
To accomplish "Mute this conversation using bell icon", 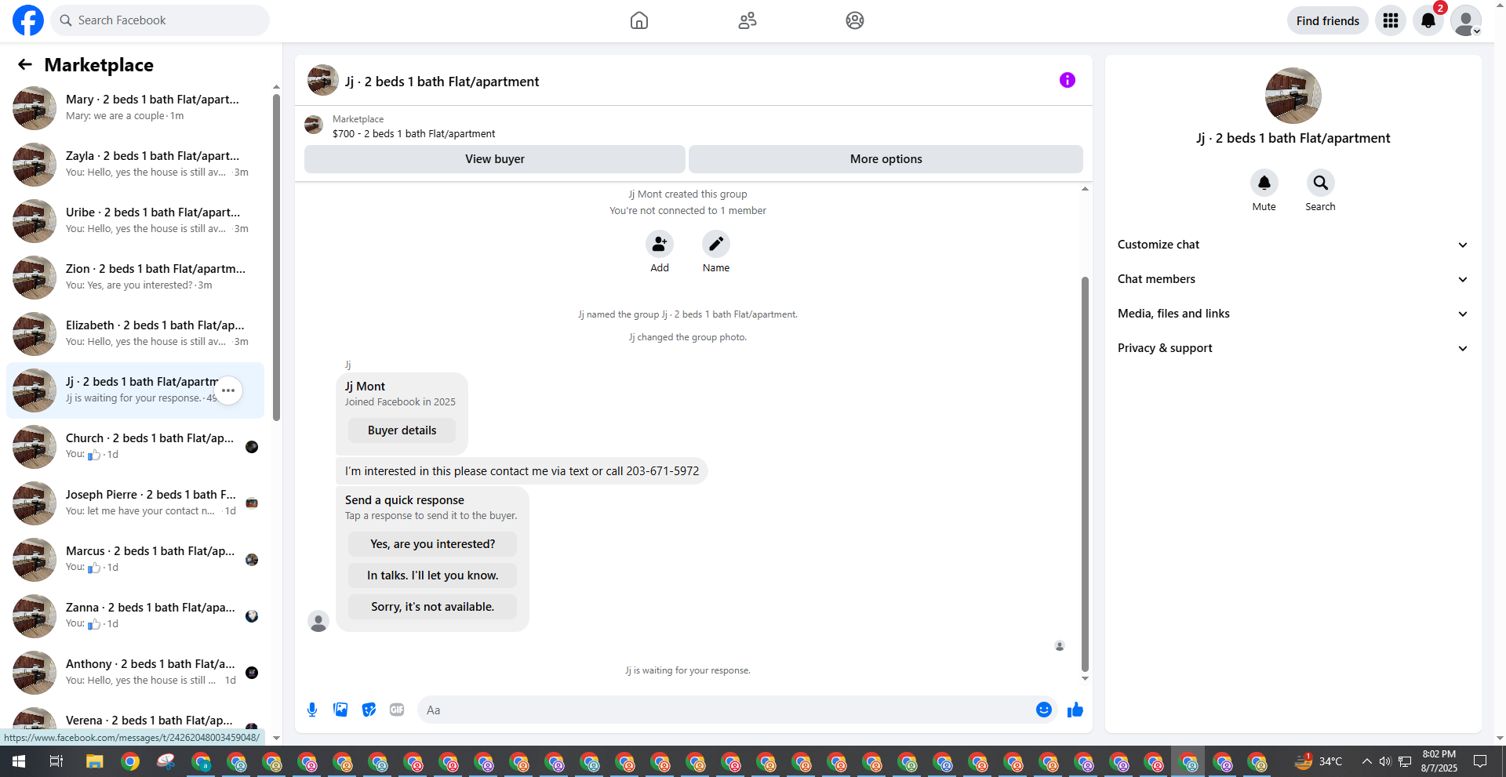I will pyautogui.click(x=1264, y=183).
